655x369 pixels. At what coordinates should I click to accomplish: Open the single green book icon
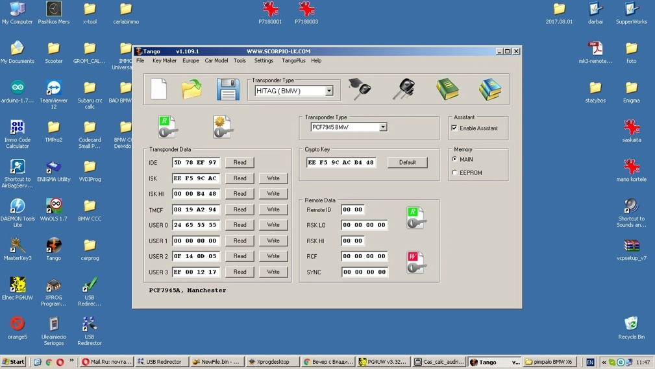pyautogui.click(x=447, y=89)
